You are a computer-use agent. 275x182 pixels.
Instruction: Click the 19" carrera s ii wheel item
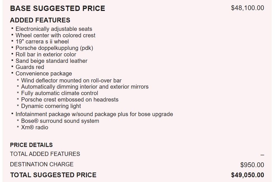click(42, 42)
